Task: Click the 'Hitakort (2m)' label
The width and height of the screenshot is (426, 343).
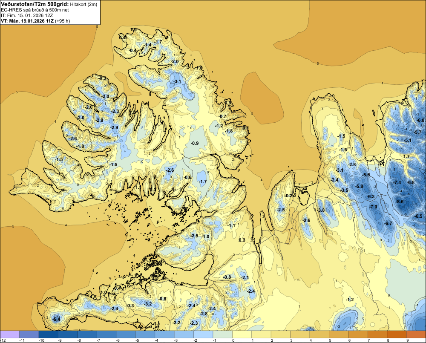Action: [83, 4]
